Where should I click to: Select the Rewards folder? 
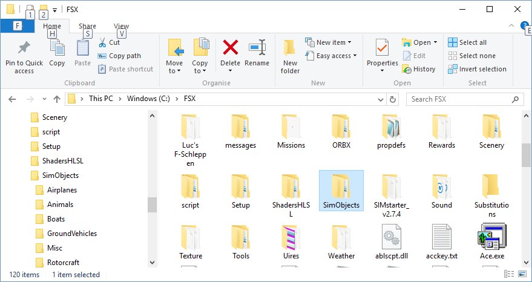point(441,132)
